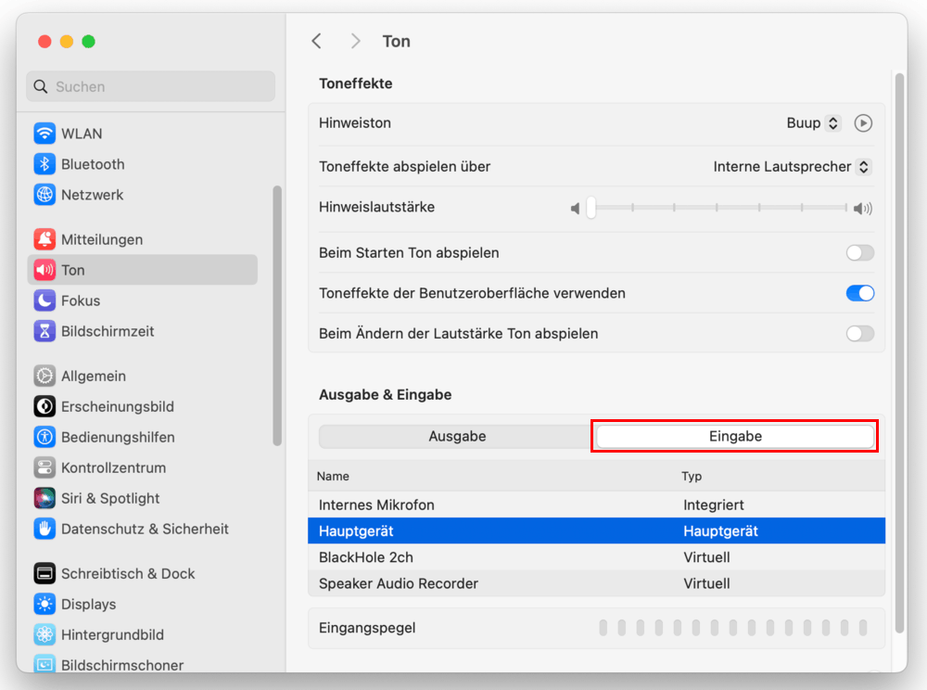Image resolution: width=927 pixels, height=690 pixels.
Task: Open Netzwerk globe icon in sidebar
Action: coord(44,195)
